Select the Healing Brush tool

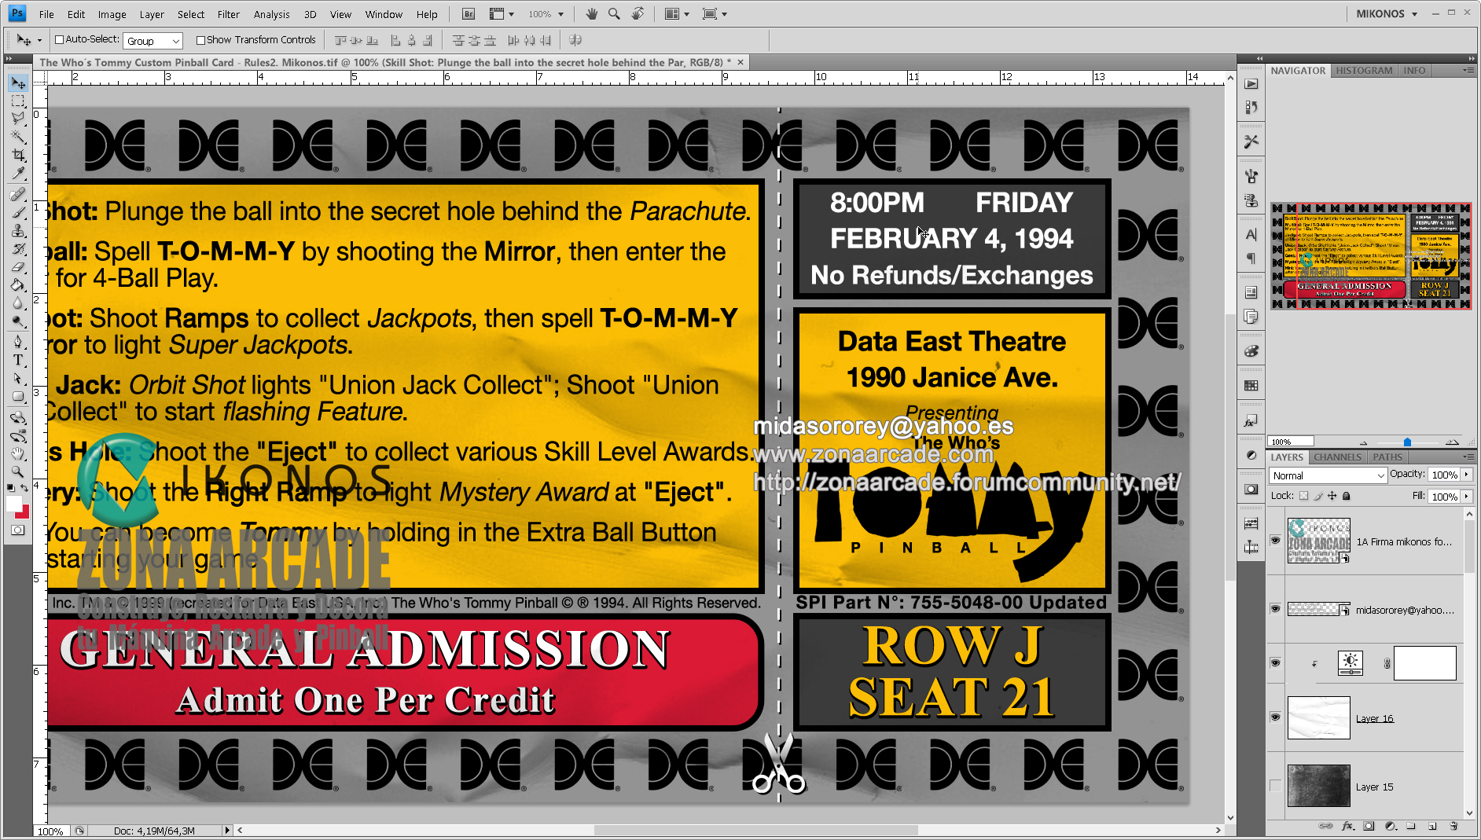pyautogui.click(x=18, y=194)
